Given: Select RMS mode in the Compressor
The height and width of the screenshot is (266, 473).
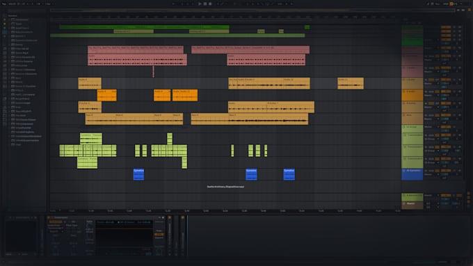Looking at the screenshot, I should 159,234.
